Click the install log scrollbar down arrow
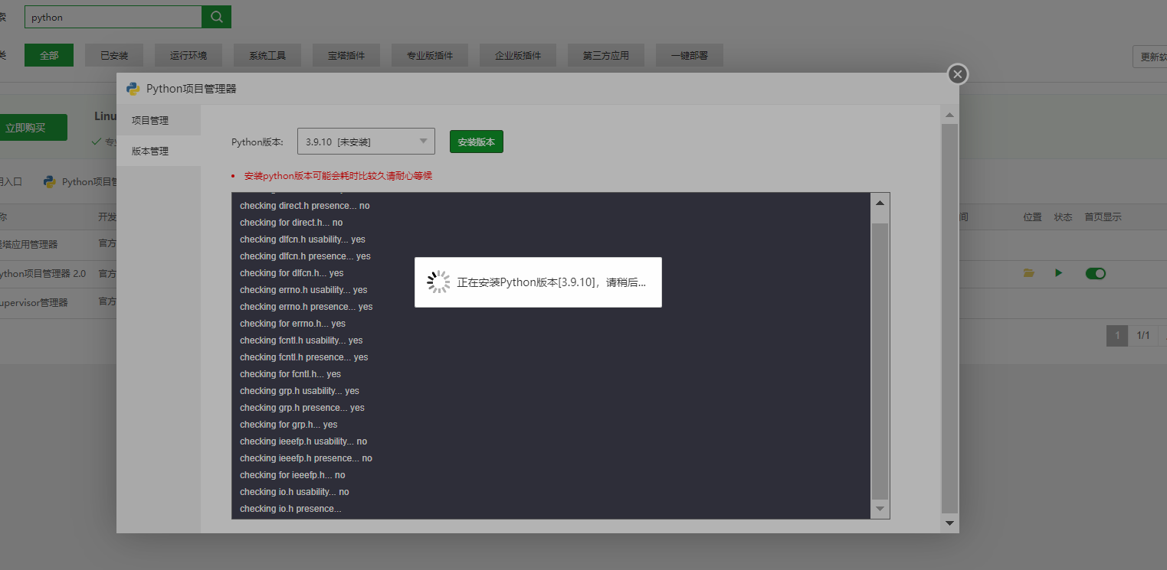Screen dimensions: 1167x570 (x=880, y=509)
